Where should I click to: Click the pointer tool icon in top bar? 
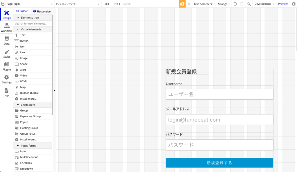pyautogui.click(x=189, y=4)
